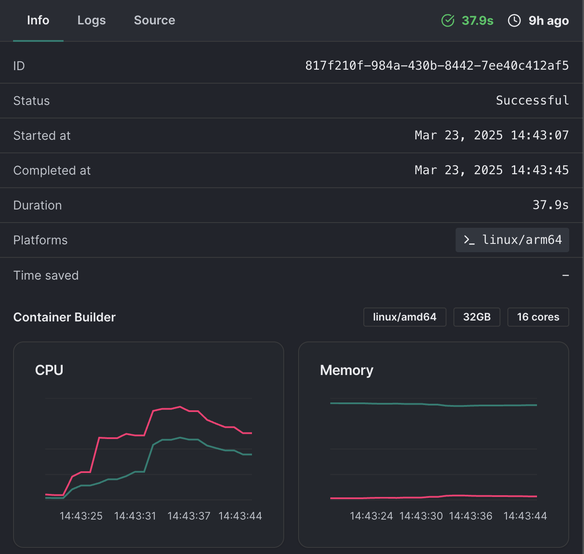Open the Source tab
The image size is (584, 554).
[154, 20]
